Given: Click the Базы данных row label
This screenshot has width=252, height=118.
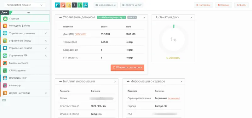Looking at the screenshot, I should click(71, 50).
